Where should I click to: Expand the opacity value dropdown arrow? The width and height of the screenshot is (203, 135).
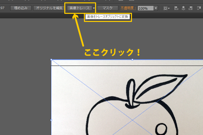(156, 8)
